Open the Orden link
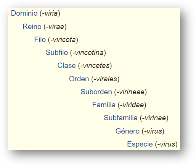Image resolution: width=196 pixels, height=166 pixels. 79,79
